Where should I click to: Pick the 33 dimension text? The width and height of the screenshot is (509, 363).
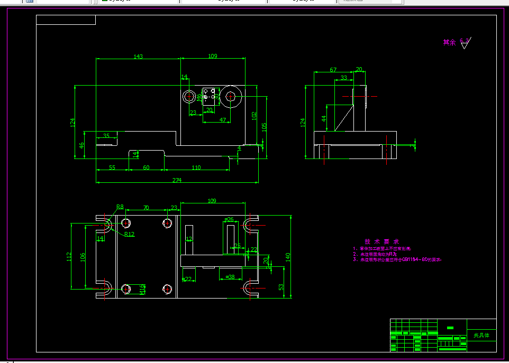pyautogui.click(x=344, y=78)
